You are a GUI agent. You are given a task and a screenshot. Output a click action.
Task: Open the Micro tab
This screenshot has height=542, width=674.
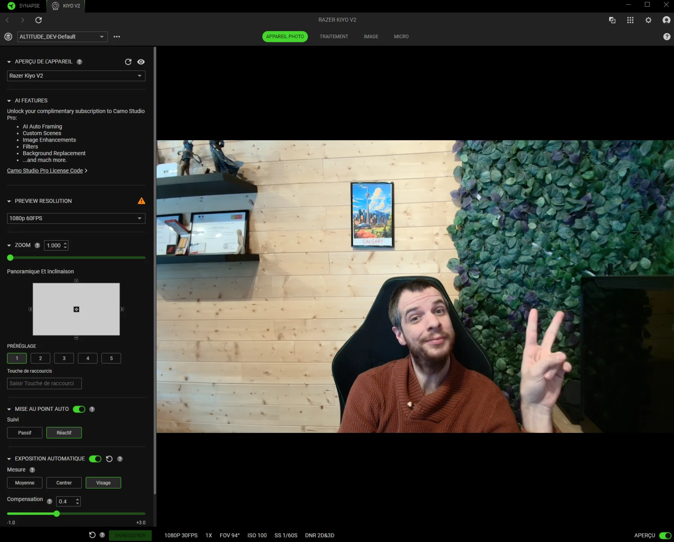[401, 37]
